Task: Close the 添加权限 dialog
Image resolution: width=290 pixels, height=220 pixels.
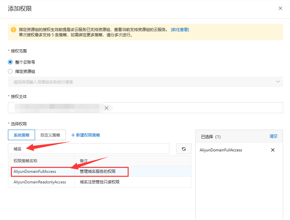Action: pyautogui.click(x=280, y=8)
